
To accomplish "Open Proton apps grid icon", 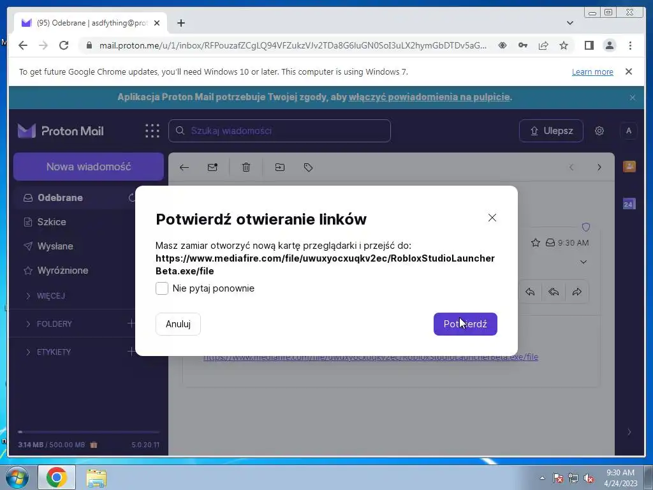I will 152,130.
